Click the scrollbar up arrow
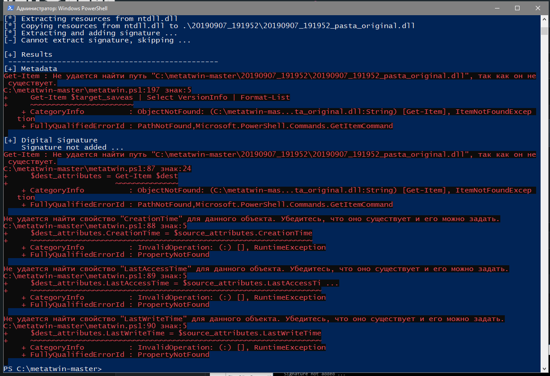The height and width of the screenshot is (376, 550). (544, 19)
